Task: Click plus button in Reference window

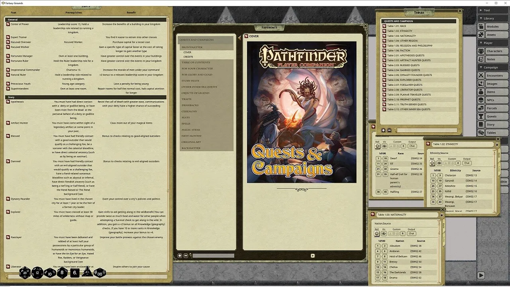Action: pos(180,256)
